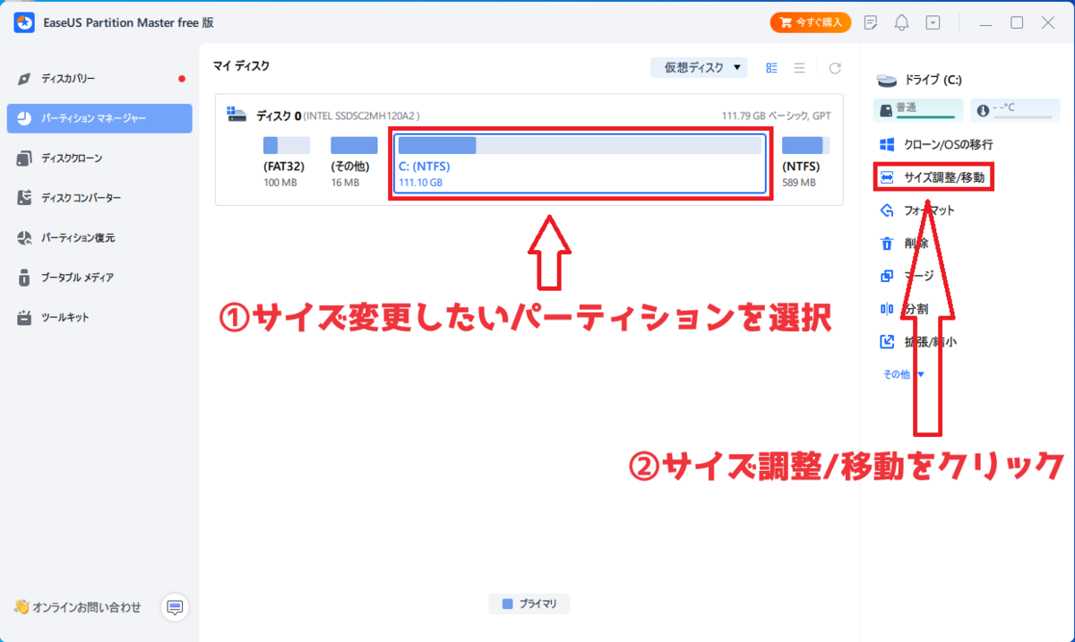Click the split icon

tap(887, 309)
